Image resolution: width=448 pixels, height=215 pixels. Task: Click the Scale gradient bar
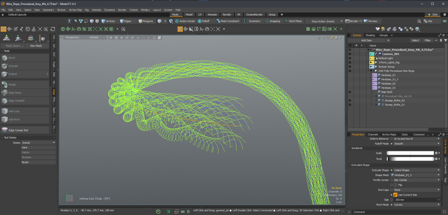[410, 153]
